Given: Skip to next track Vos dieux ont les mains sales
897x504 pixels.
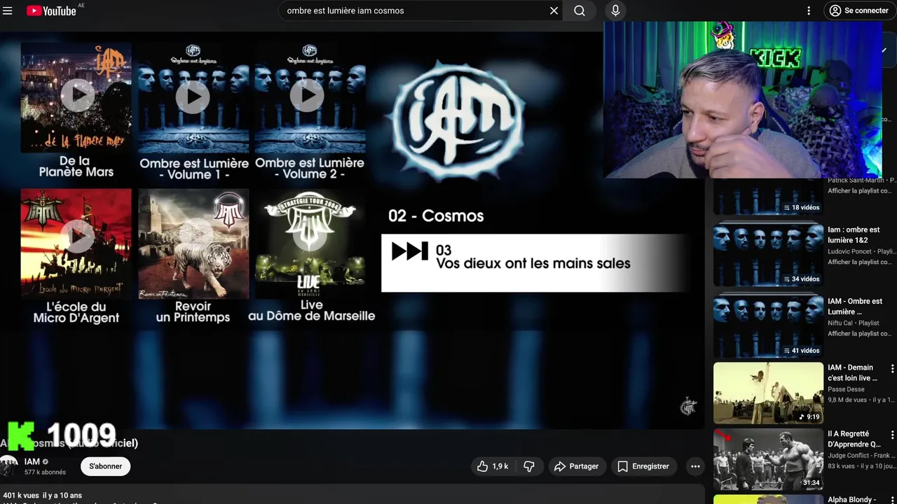Looking at the screenshot, I should tap(535, 262).
